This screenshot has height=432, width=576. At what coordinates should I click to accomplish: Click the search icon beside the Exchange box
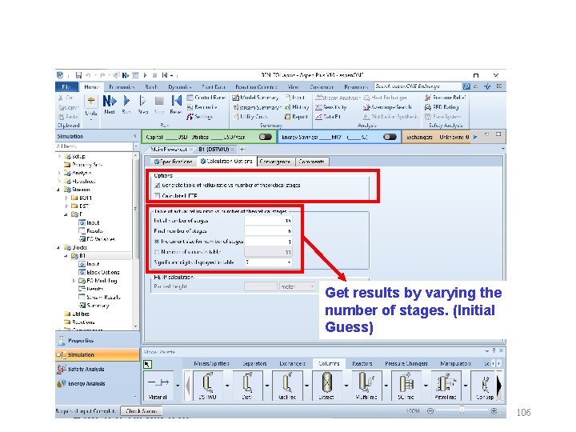pos(466,86)
